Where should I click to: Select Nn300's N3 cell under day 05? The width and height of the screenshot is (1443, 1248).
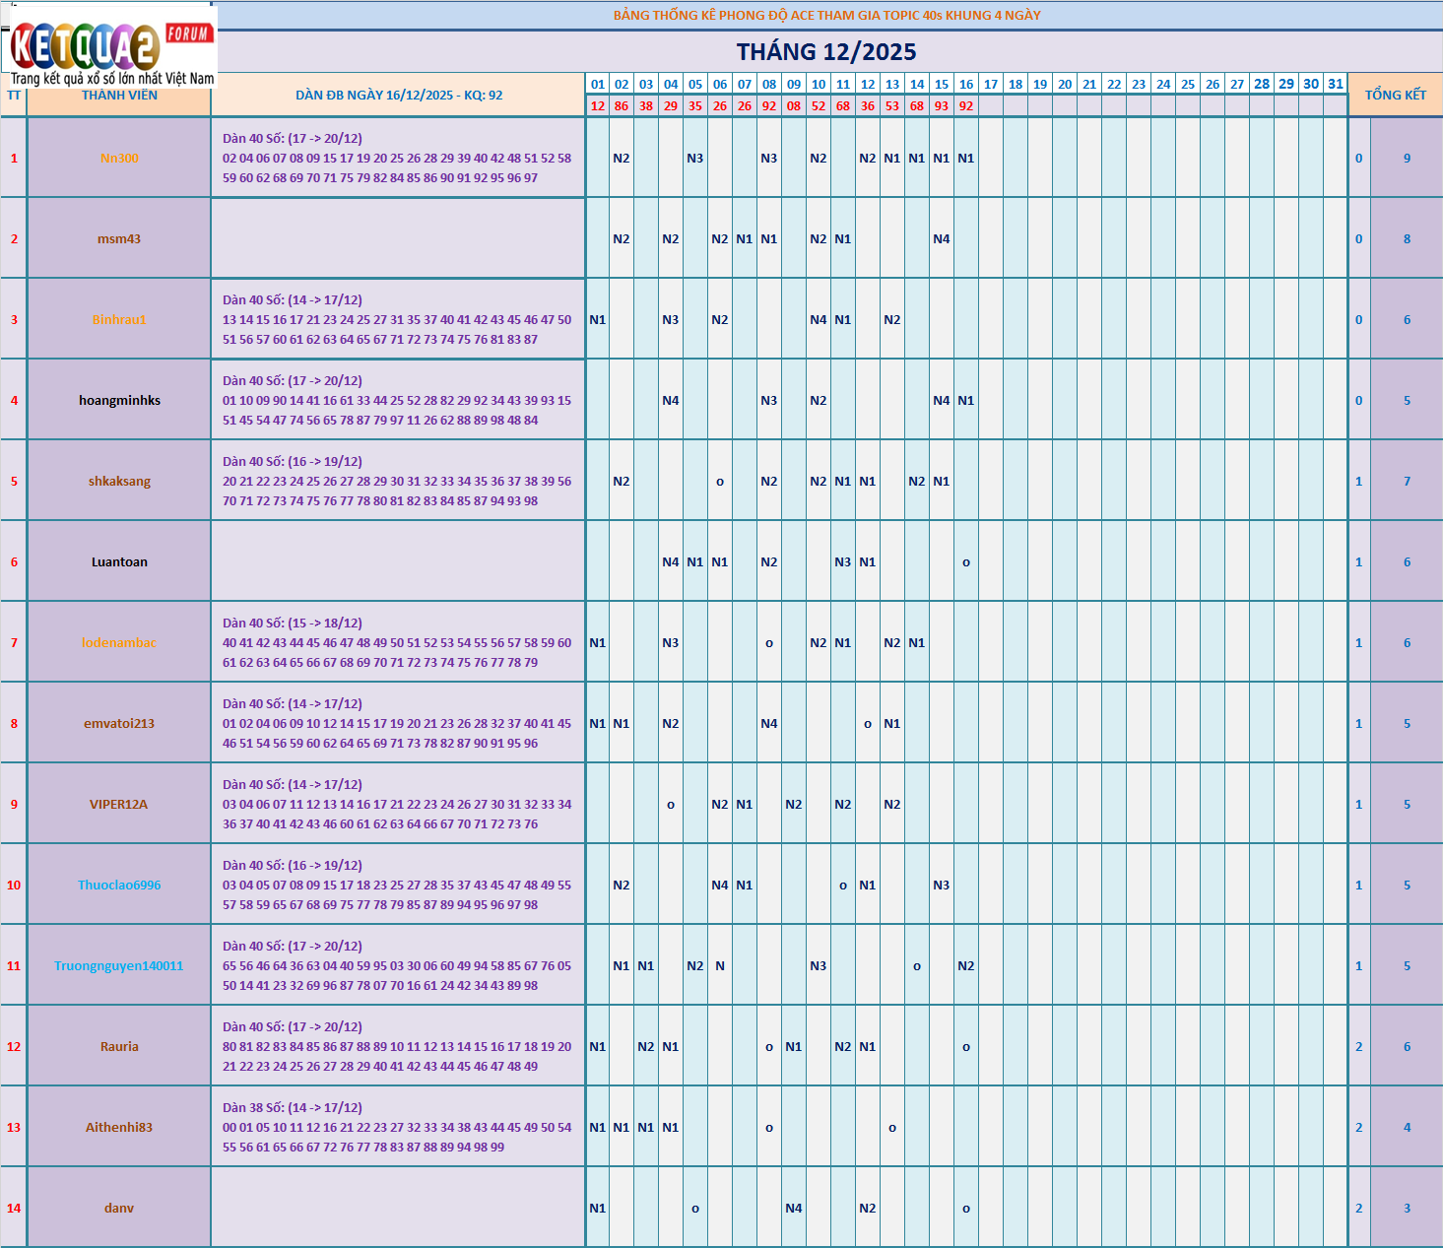[695, 159]
